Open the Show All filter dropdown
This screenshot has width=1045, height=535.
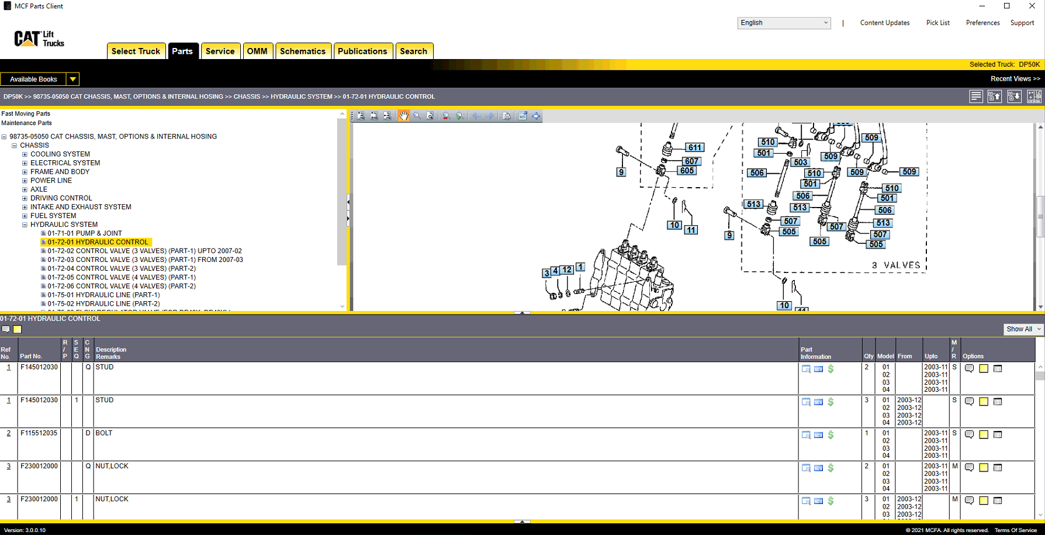point(1023,329)
